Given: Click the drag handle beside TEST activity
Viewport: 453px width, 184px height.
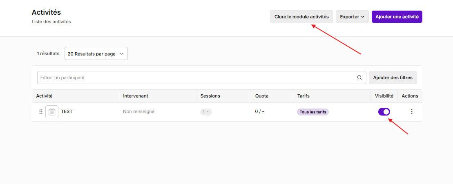Looking at the screenshot, I should [41, 112].
